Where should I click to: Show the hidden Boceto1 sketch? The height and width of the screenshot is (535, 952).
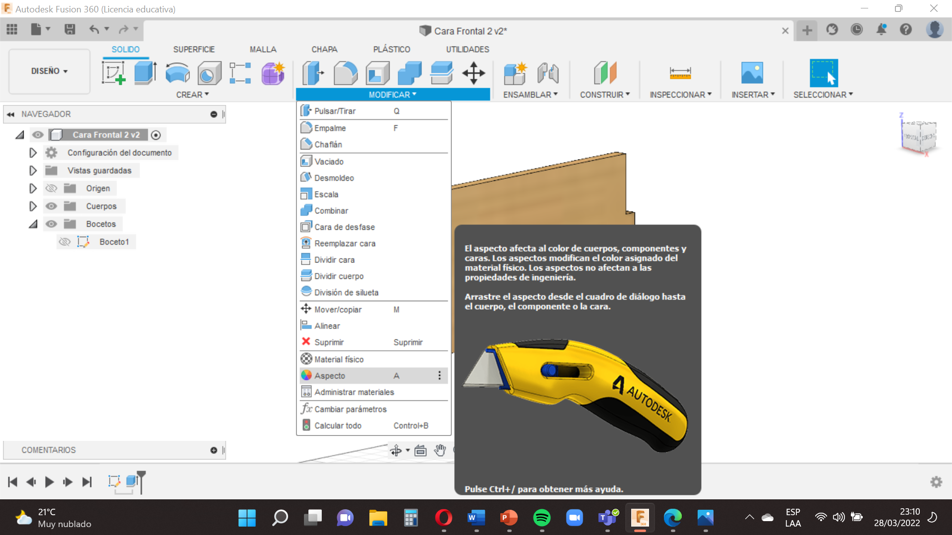coord(64,242)
